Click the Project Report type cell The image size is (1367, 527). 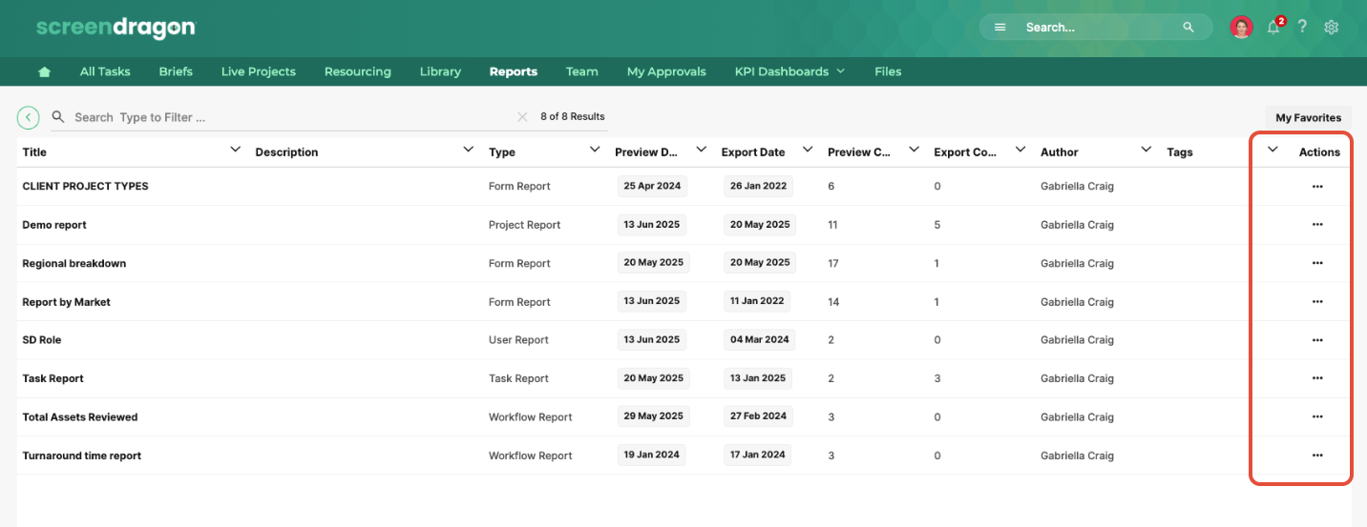click(525, 225)
